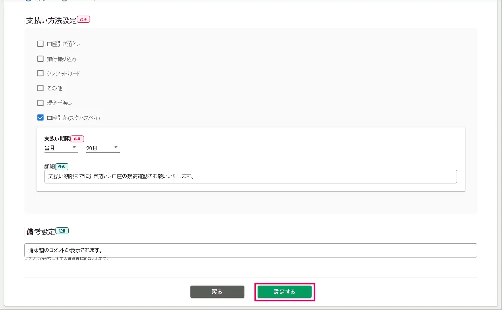Click the 詳細 text input field
The image size is (502, 310).
click(251, 176)
